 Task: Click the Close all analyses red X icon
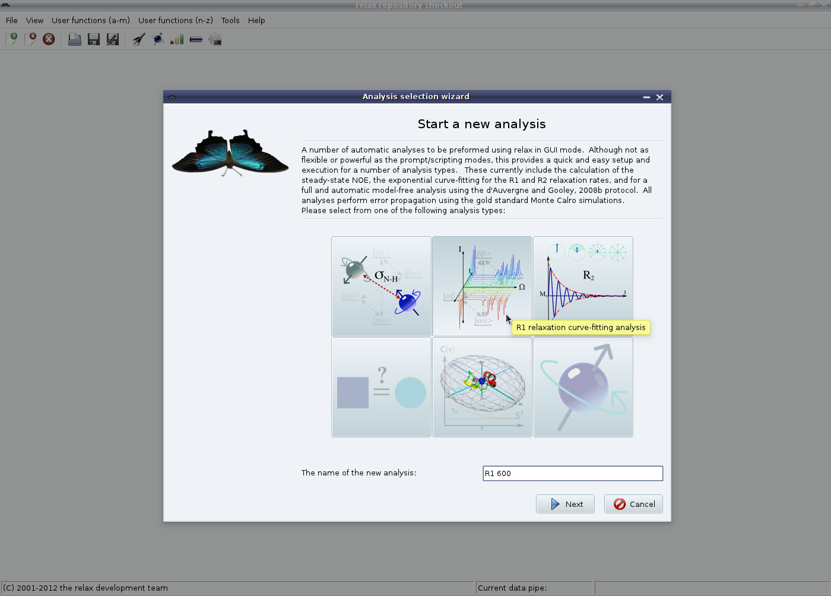coord(49,39)
